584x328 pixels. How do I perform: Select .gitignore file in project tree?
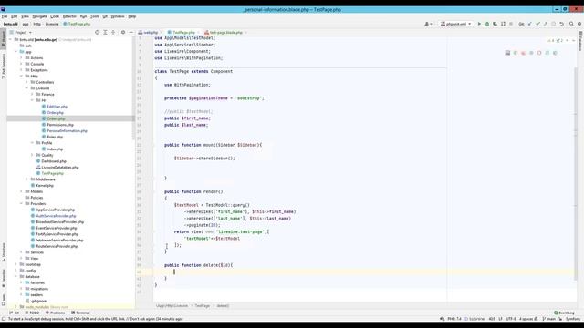(x=38, y=301)
